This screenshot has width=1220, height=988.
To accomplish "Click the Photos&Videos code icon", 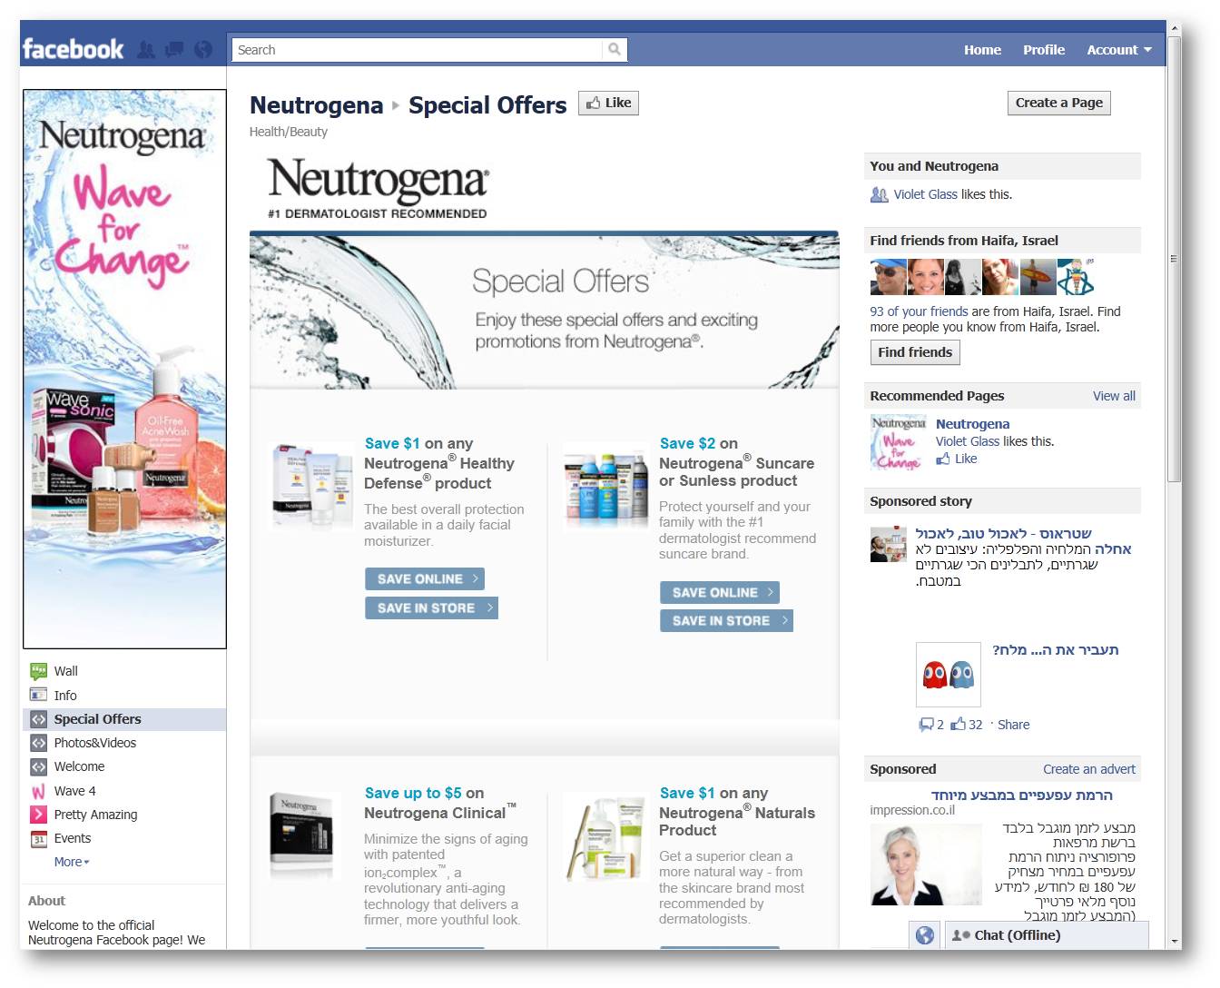I will 38,743.
